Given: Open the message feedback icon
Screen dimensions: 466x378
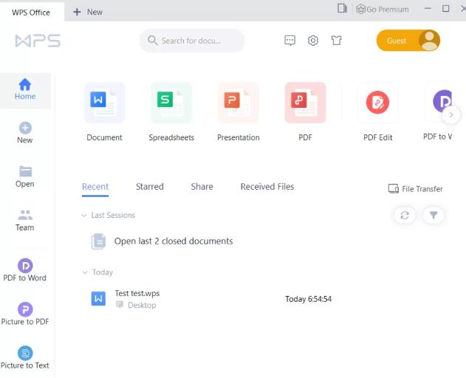Looking at the screenshot, I should (289, 40).
